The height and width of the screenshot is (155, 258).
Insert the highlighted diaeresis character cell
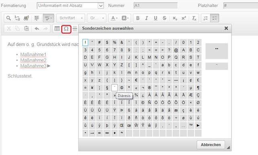point(115,88)
